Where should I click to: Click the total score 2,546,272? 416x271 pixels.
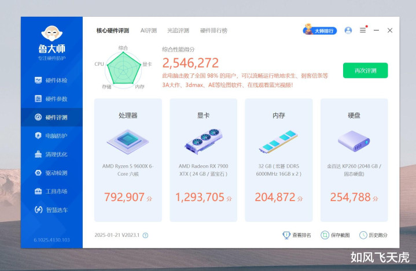(x=190, y=63)
